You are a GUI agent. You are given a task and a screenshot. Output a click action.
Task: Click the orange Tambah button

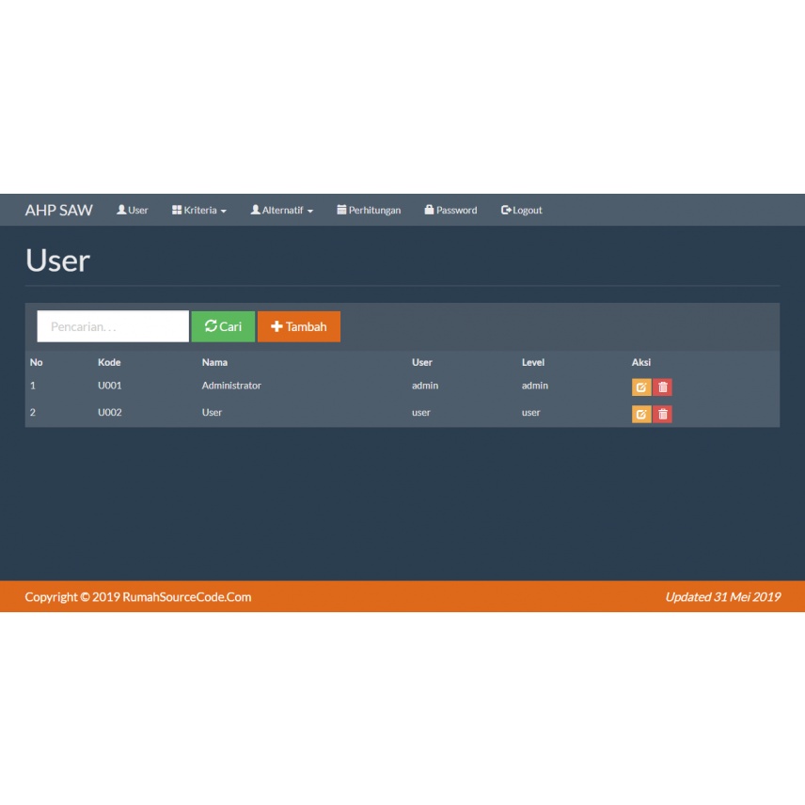[299, 326]
